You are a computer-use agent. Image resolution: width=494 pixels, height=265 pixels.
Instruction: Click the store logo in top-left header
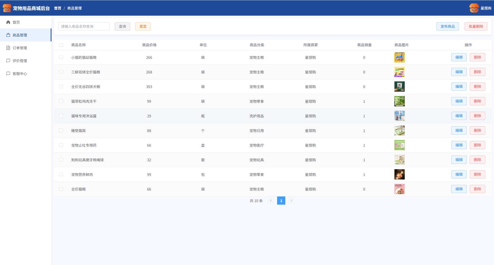(7, 8)
